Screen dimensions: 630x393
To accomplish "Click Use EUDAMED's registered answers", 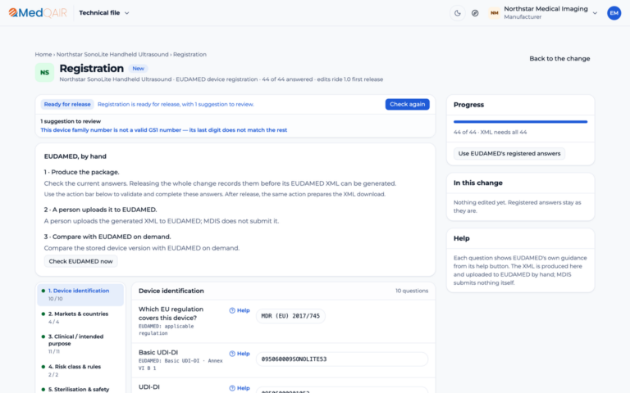I will coord(509,154).
